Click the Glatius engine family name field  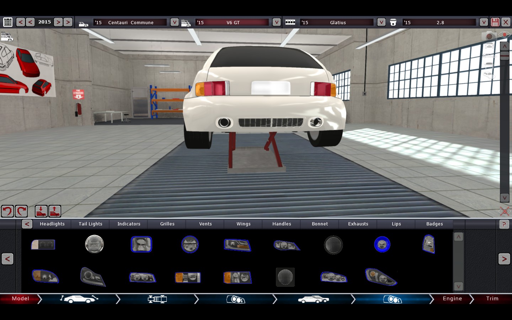[337, 22]
